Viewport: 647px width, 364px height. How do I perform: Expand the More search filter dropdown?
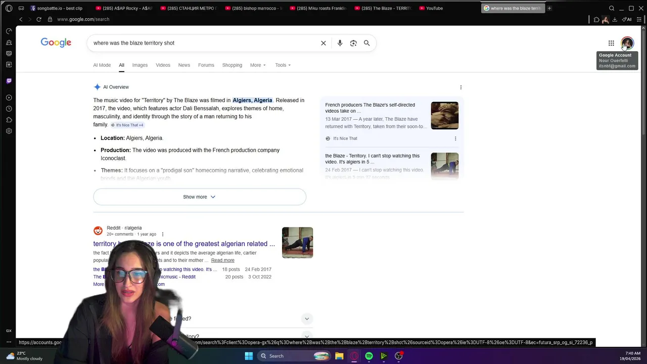click(x=258, y=65)
